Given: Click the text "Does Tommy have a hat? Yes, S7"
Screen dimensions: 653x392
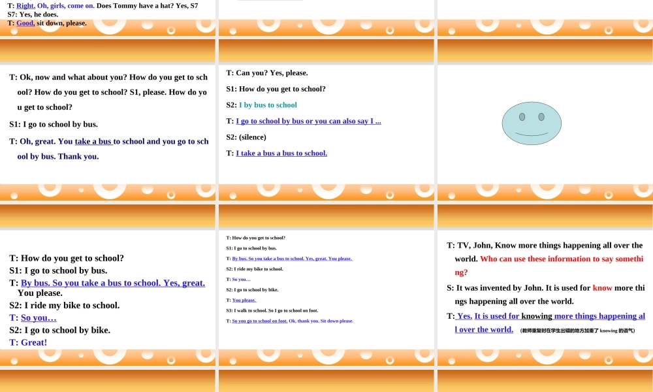Looking at the screenshot, I should point(148,6).
